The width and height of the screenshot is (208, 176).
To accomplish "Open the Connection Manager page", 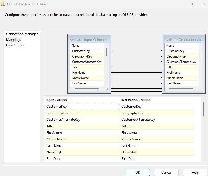I will (22, 34).
